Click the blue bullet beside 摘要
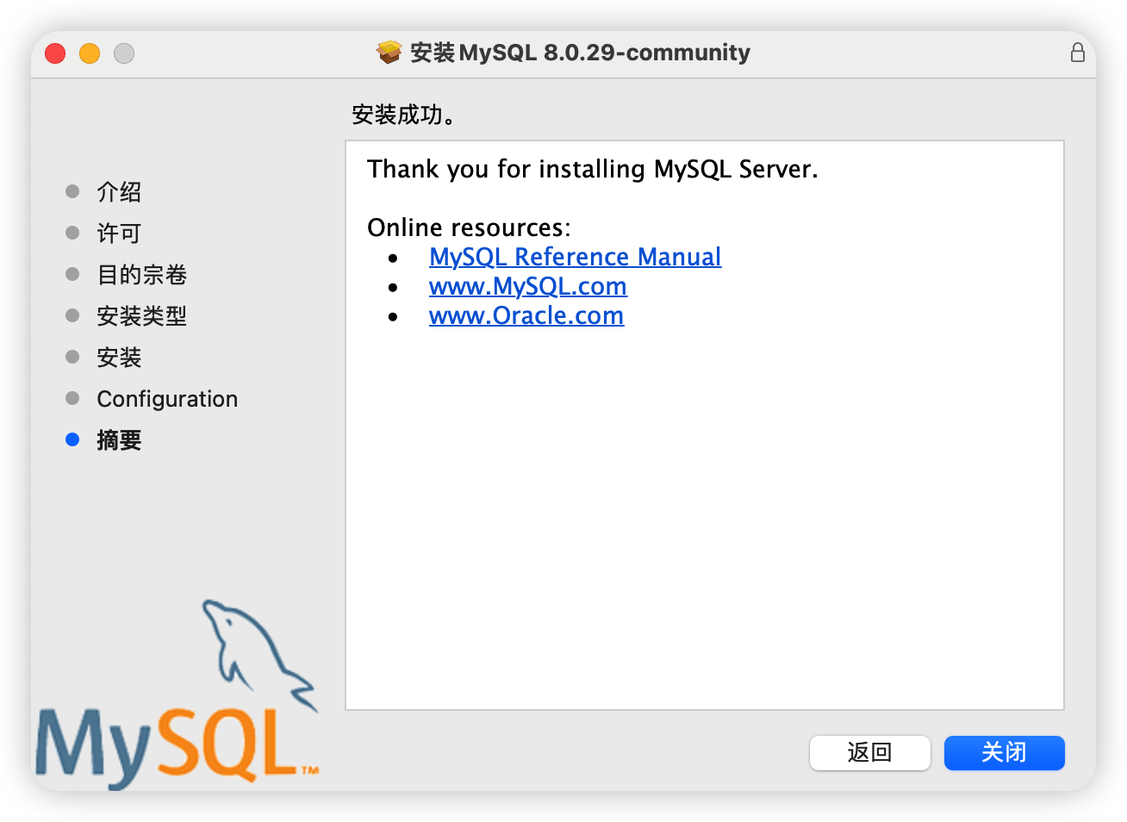The height and width of the screenshot is (822, 1127). [x=72, y=440]
